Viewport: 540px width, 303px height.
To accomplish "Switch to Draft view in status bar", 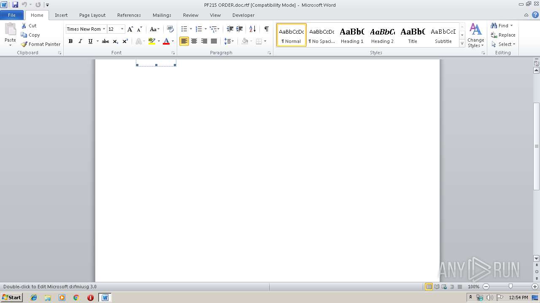I will [x=459, y=287].
